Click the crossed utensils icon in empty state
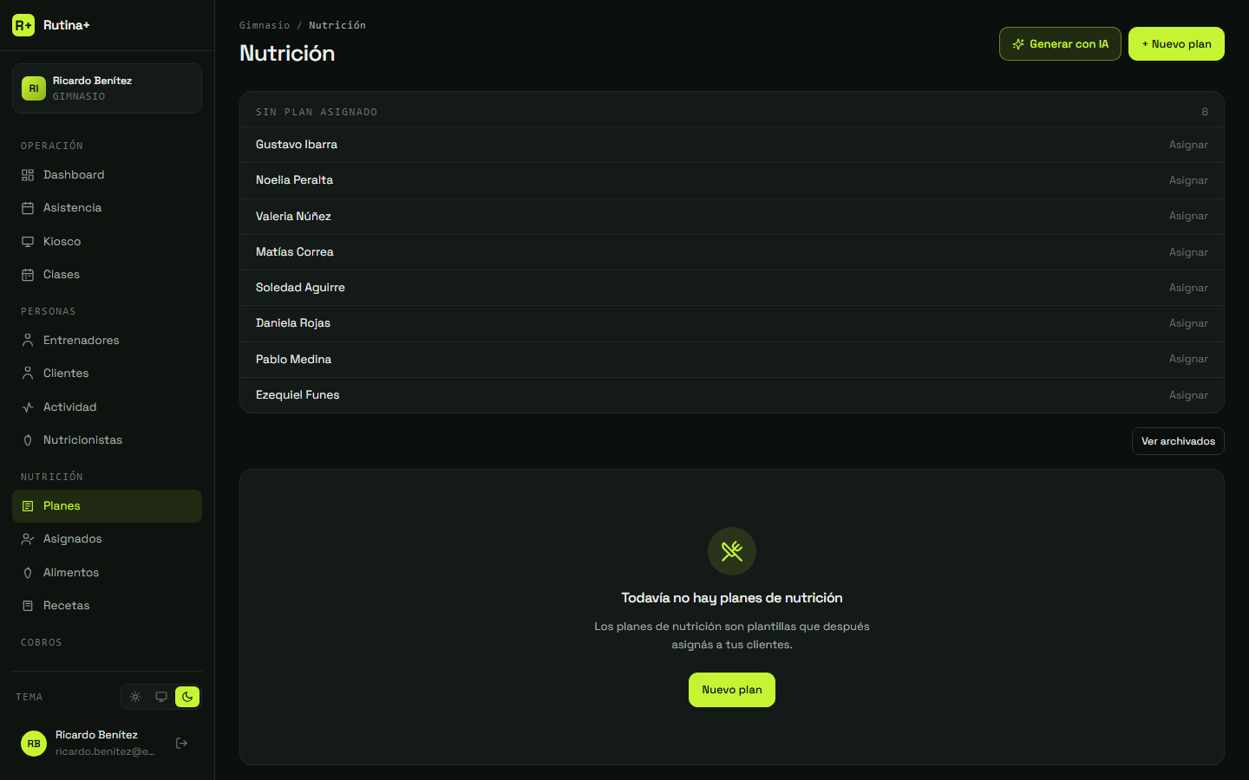Screen dimensions: 1249x780 point(732,551)
